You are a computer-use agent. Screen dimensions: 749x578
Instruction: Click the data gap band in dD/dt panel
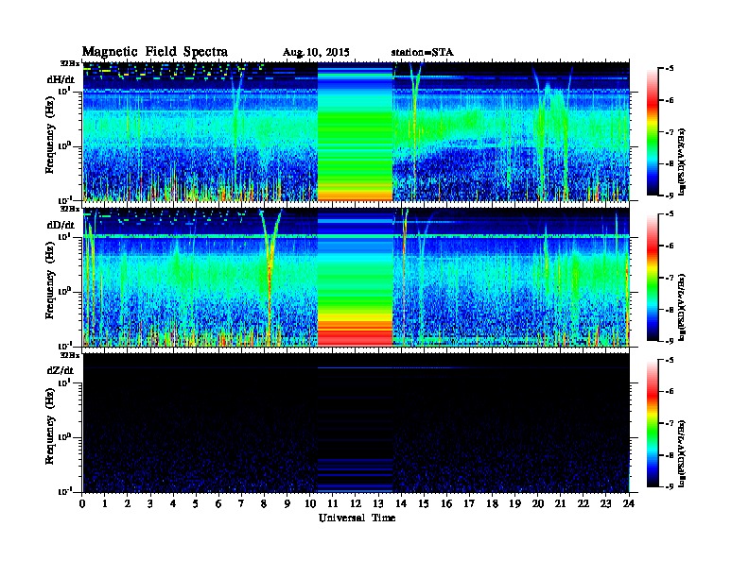[355, 277]
